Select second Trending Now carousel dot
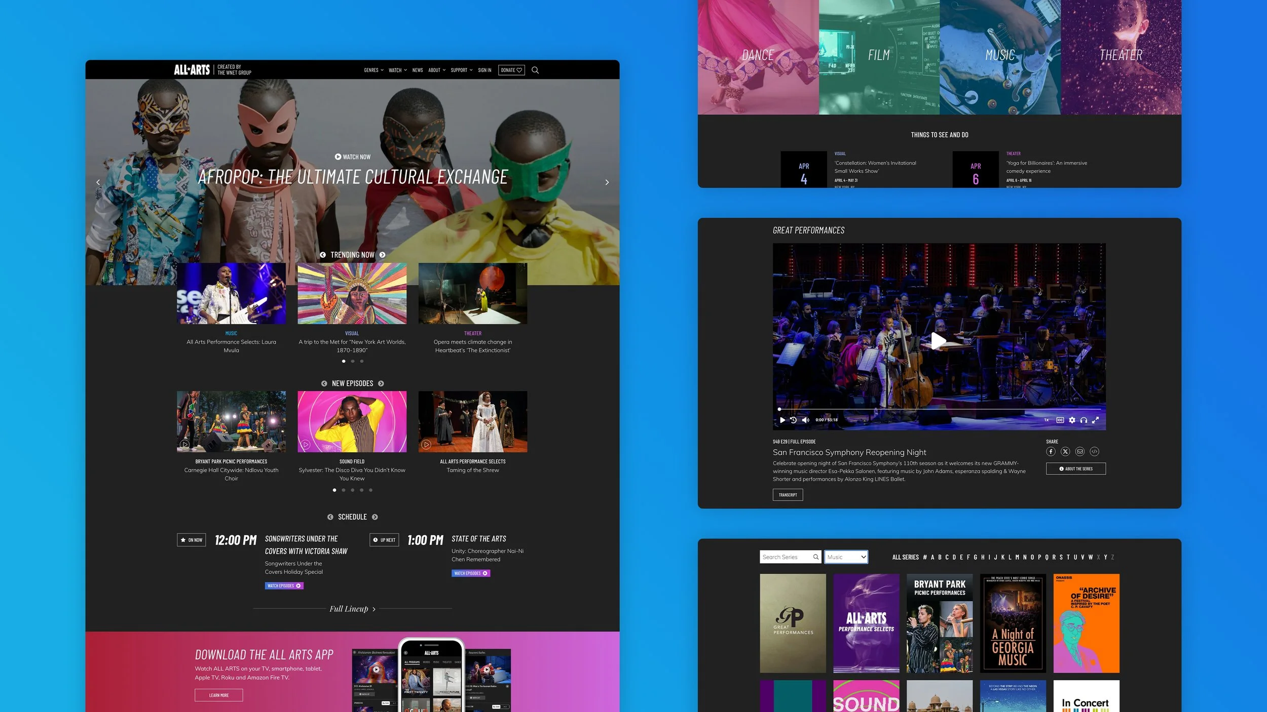The height and width of the screenshot is (712, 1267). point(353,361)
